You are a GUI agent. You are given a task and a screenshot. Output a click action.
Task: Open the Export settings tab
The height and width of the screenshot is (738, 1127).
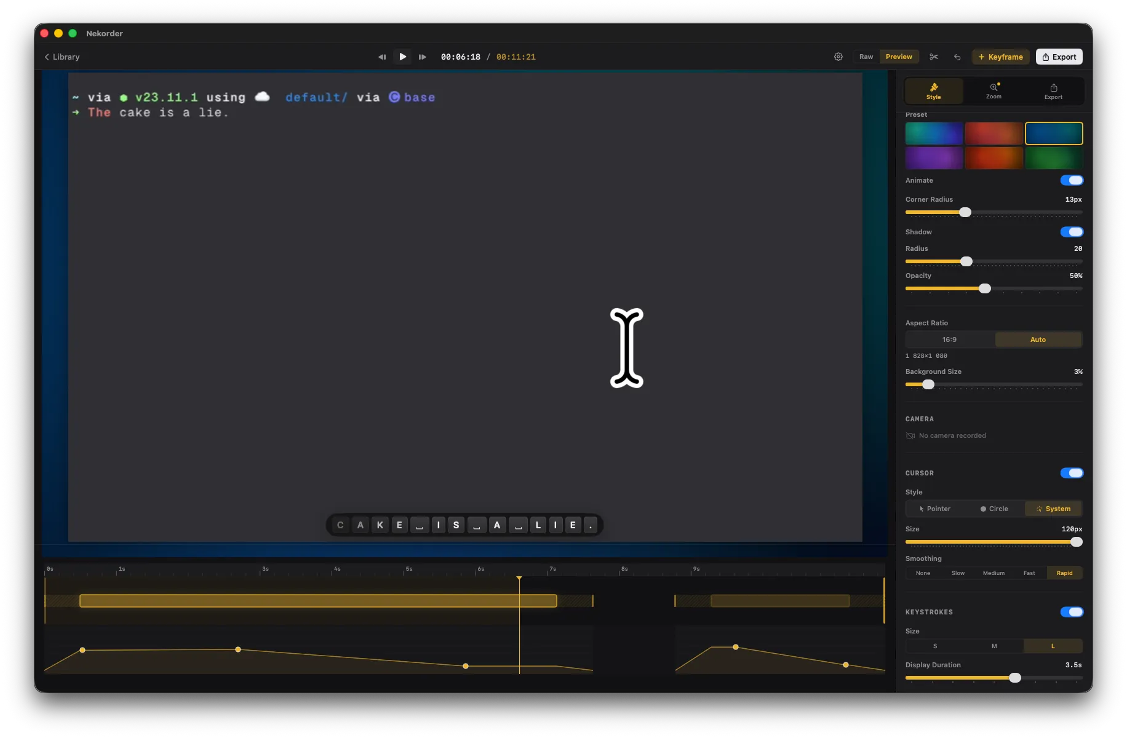(1053, 90)
